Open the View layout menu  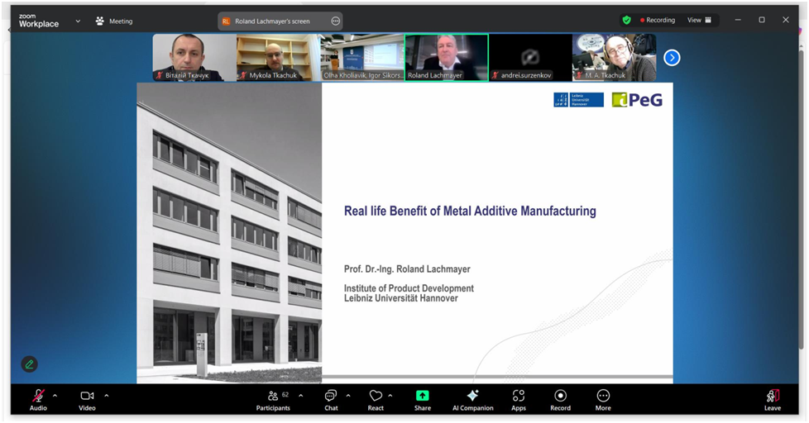[x=699, y=20]
